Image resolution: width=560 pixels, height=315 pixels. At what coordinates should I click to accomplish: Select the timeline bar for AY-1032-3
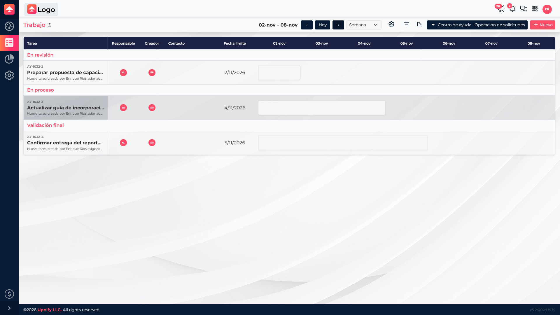pos(322,108)
